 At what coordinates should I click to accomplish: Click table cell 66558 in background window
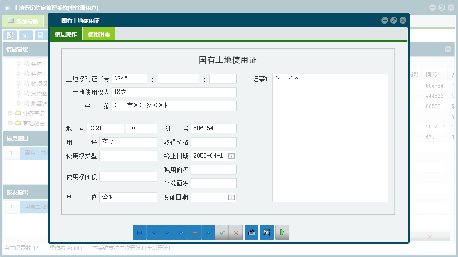433,106
